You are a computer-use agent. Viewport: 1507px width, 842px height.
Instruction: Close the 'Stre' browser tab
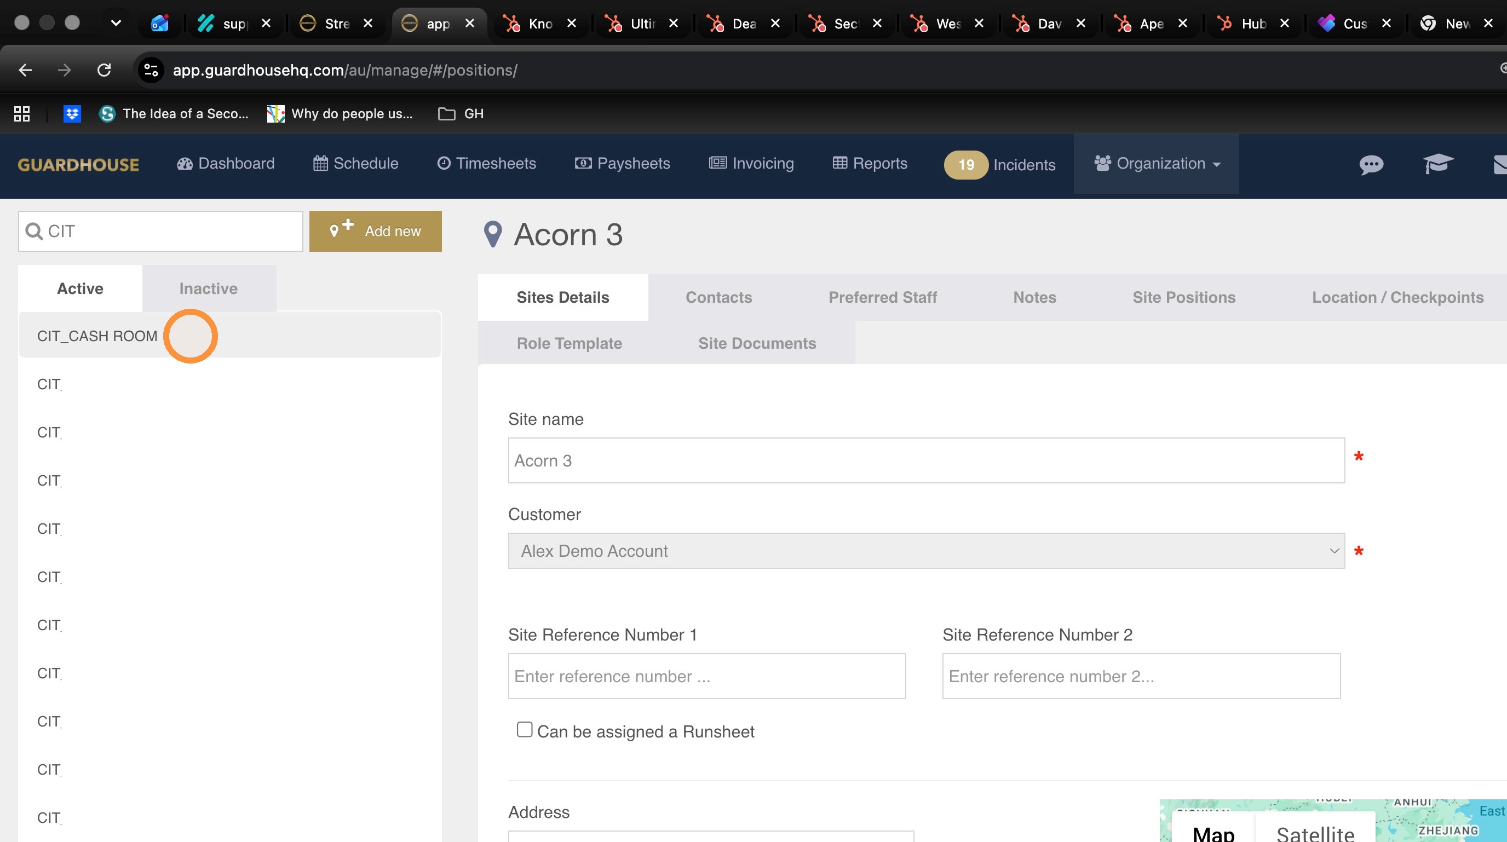(368, 24)
